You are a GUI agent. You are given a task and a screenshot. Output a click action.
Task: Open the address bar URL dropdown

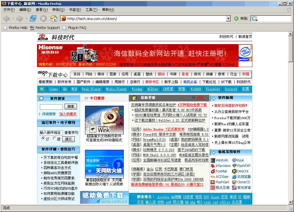(x=228, y=19)
